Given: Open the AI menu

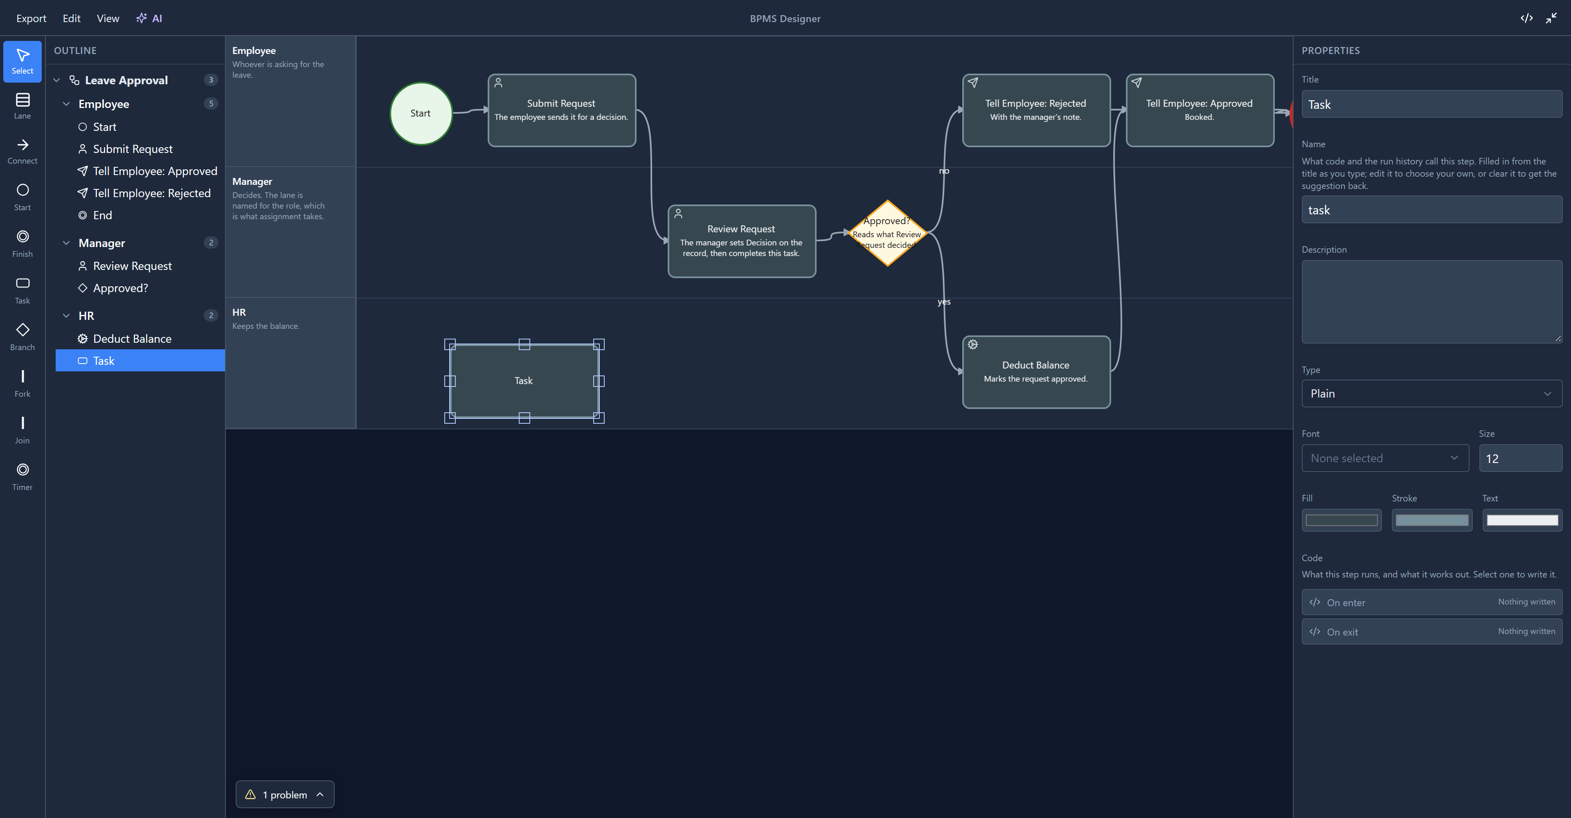Looking at the screenshot, I should [149, 18].
